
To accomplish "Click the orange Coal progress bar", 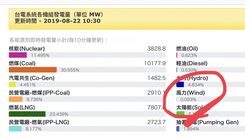I will 33,70.
